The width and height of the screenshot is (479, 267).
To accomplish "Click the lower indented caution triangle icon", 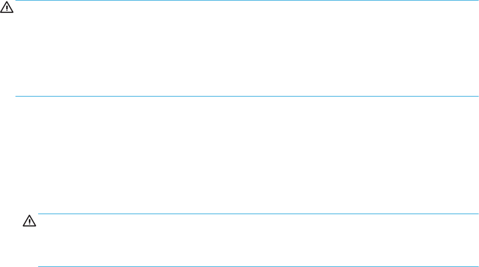I will click(x=29, y=221).
